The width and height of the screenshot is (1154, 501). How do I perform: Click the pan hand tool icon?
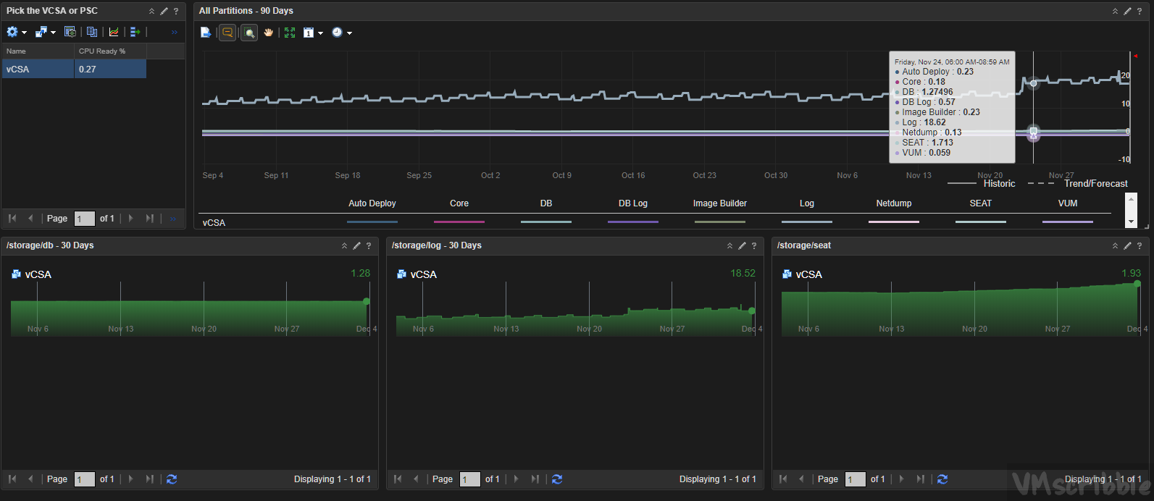(269, 33)
